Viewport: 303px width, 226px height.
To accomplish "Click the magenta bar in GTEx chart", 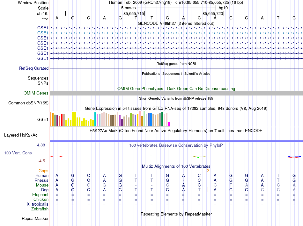I will coord(169,124).
